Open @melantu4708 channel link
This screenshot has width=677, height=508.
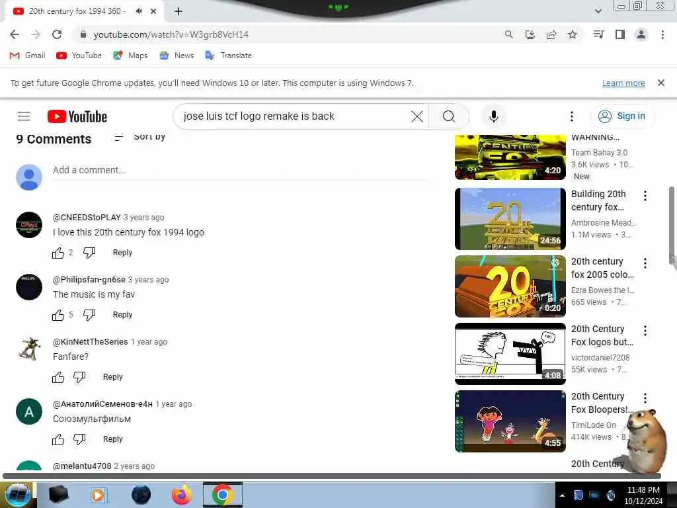(82, 466)
